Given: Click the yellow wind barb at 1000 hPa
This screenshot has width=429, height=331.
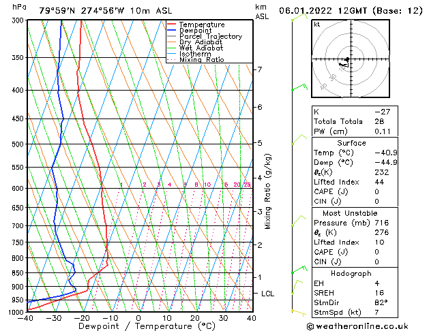Looking at the screenshot, I should tap(299, 313).
